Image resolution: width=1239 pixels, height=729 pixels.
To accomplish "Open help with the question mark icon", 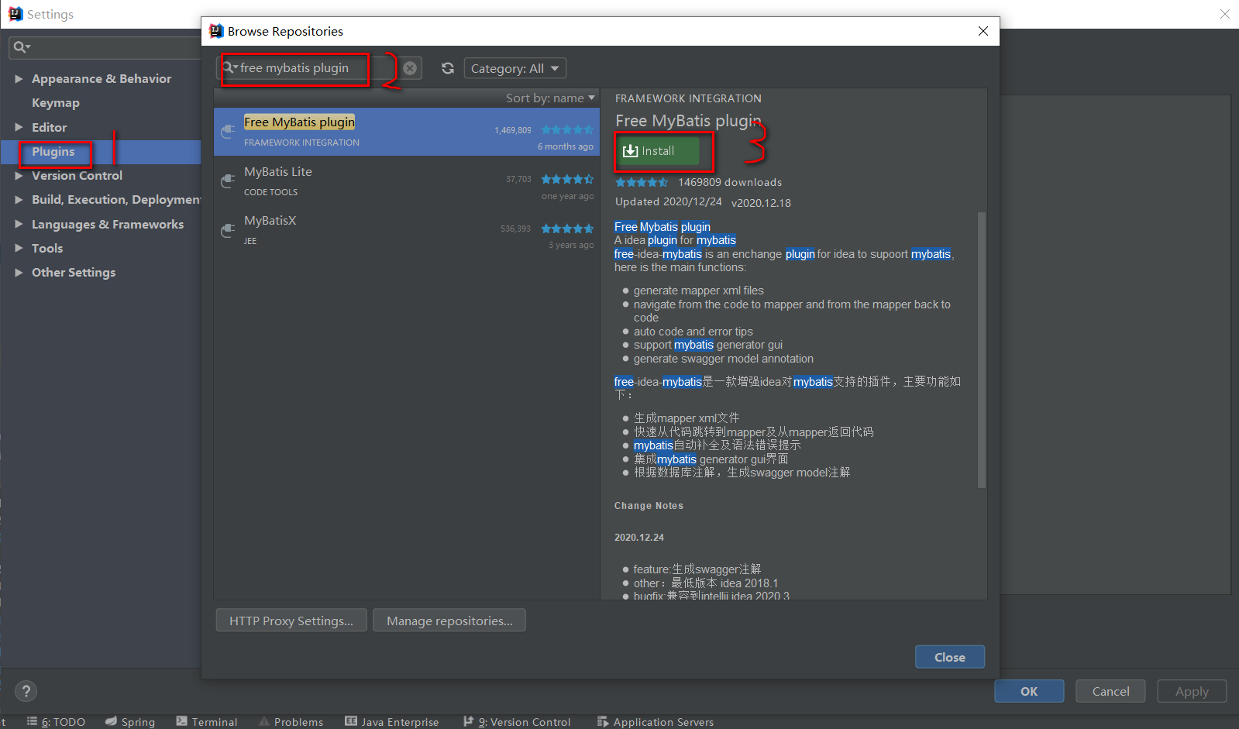I will click(x=26, y=691).
